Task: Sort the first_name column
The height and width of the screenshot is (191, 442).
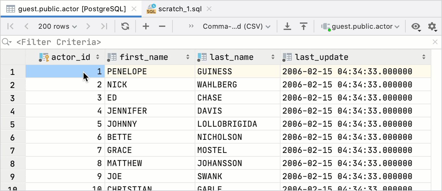Action: tap(188, 57)
